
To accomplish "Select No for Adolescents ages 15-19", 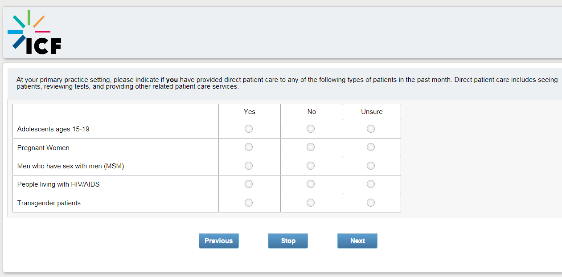I will (x=311, y=129).
